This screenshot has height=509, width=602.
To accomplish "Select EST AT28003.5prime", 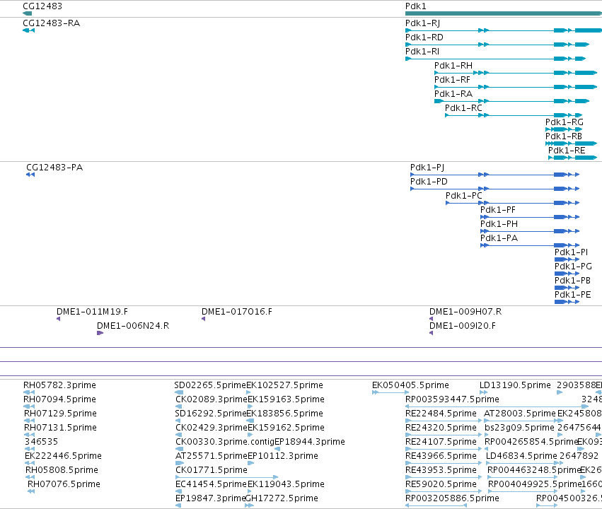I will pos(519,414).
